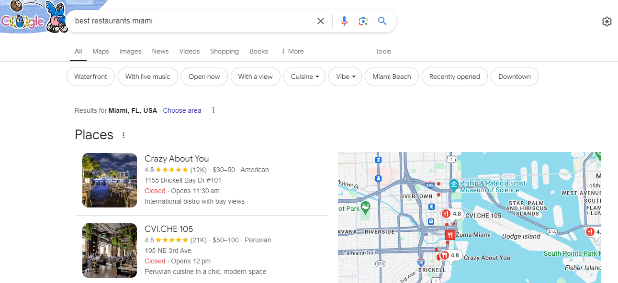The image size is (618, 283).
Task: Open the CVI.CHE 105 result
Action: [169, 229]
